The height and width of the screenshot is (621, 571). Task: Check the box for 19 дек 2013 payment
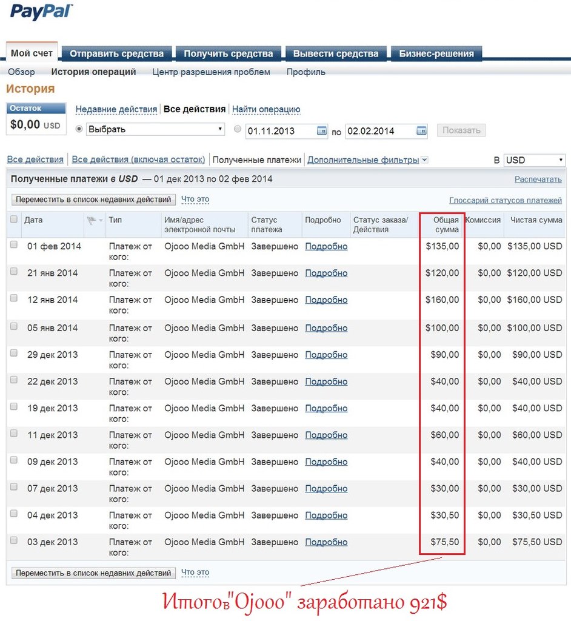pyautogui.click(x=14, y=406)
